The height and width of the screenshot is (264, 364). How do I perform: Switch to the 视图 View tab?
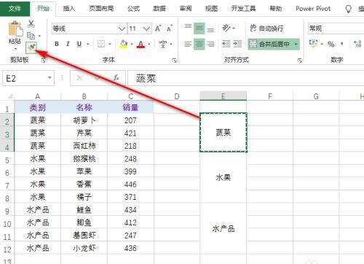[211, 9]
